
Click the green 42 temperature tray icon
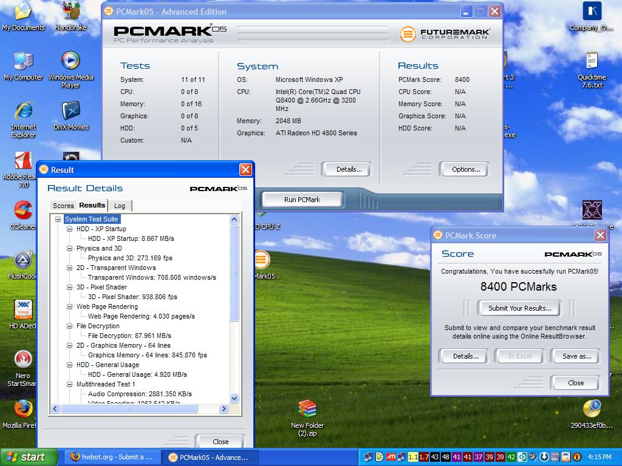[x=511, y=457]
